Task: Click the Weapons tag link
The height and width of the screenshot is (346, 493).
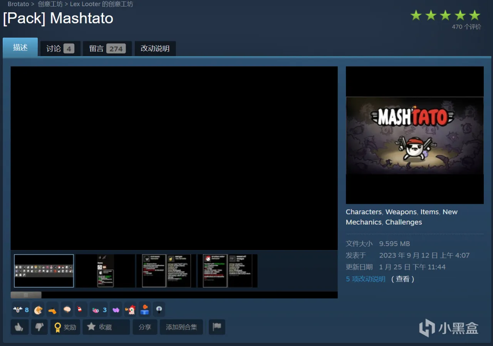Action: coord(401,212)
